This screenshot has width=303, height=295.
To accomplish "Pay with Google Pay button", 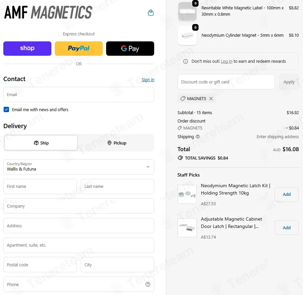I will pyautogui.click(x=130, y=48).
